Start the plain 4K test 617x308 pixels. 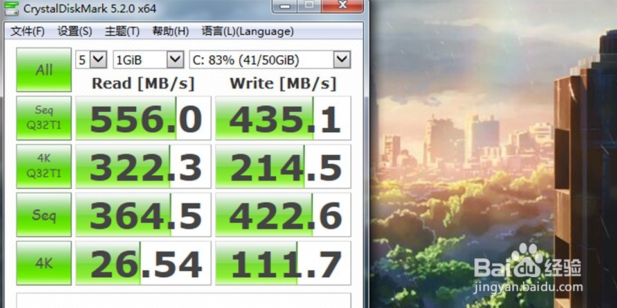click(x=44, y=263)
